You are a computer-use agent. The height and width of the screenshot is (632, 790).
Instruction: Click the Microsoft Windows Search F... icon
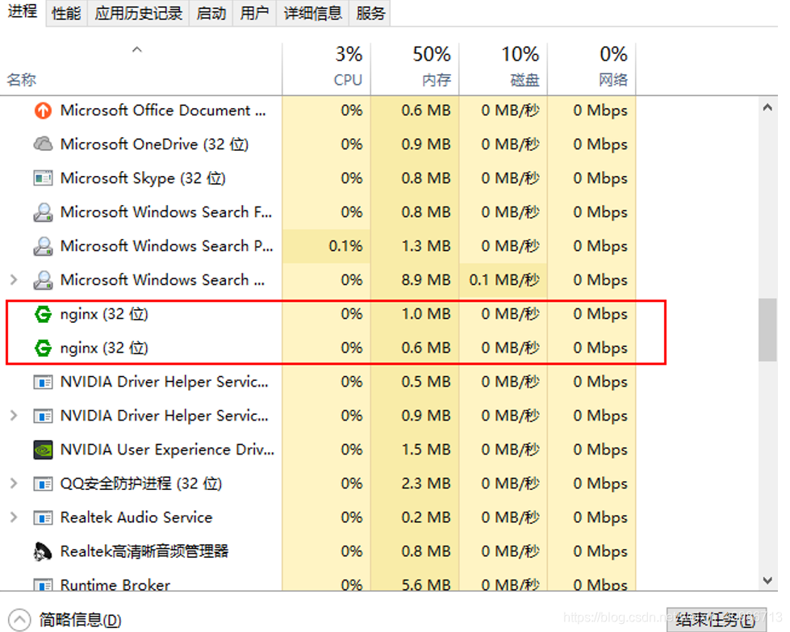tap(43, 211)
